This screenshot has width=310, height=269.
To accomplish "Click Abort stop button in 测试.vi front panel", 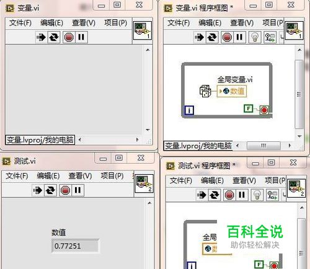I will tap(65, 190).
